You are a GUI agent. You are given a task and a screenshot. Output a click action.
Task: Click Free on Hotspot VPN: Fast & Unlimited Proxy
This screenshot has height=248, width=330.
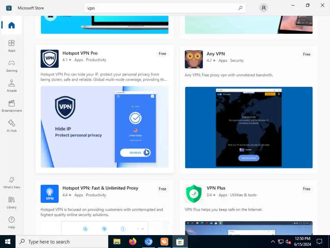pos(162,189)
